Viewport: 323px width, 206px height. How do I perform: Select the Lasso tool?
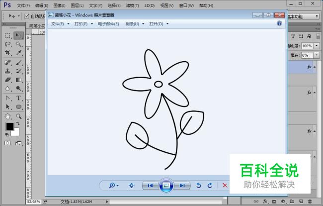8,44
